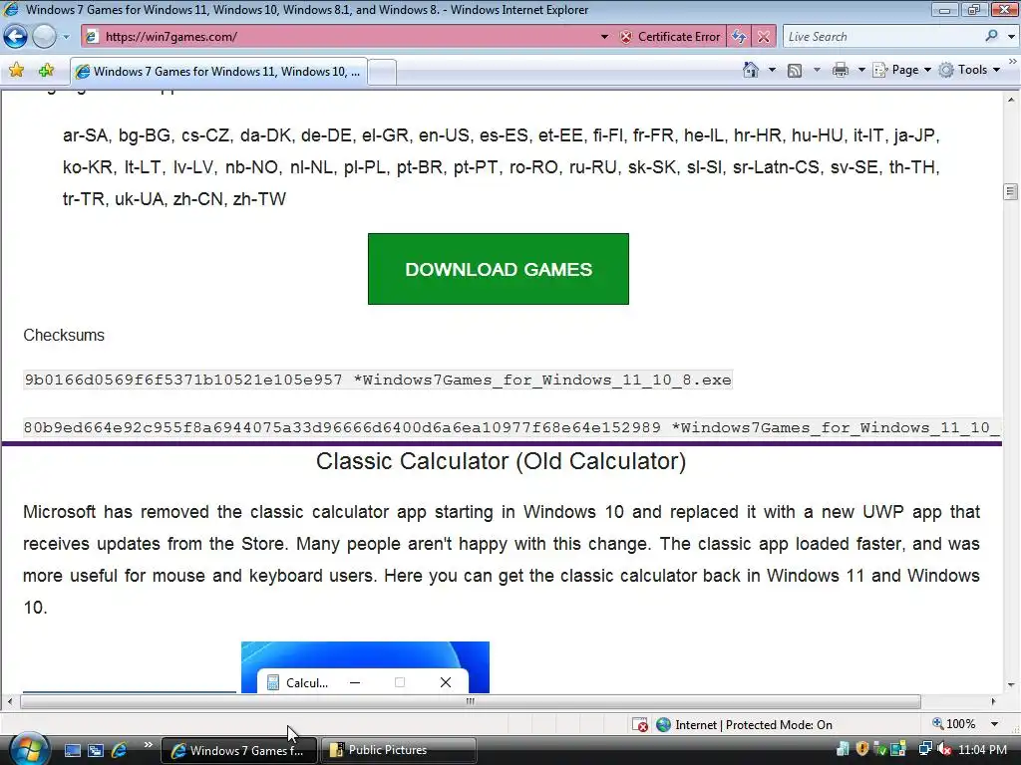Viewport: 1021px width, 765px height.
Task: Click Internet Protected Mode zone indicator
Action: pyautogui.click(x=744, y=725)
